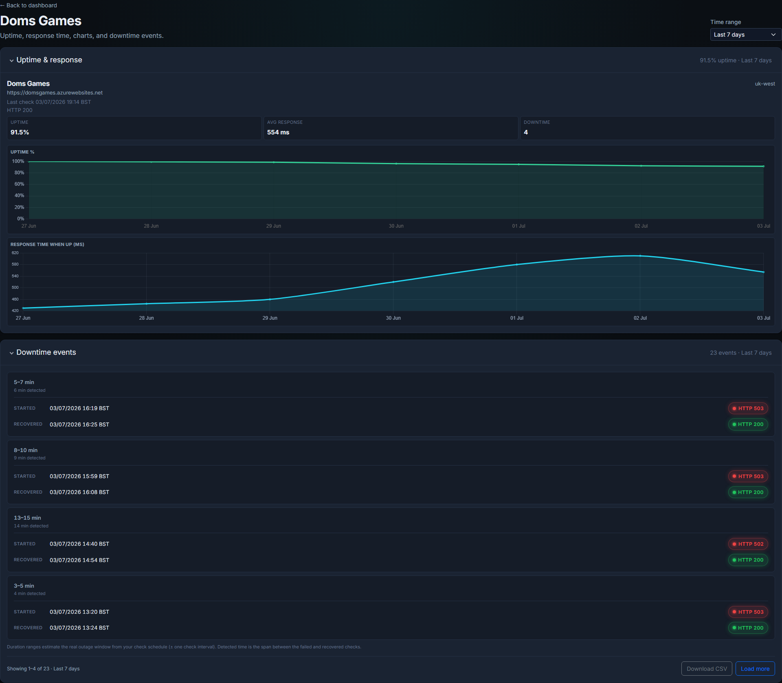Click '6 min detected' label
The width and height of the screenshot is (782, 683).
click(x=30, y=391)
